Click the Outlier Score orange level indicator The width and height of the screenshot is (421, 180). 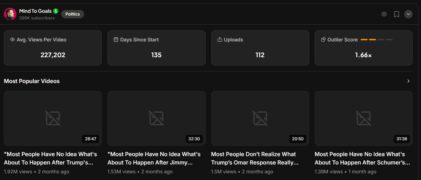[x=376, y=40]
